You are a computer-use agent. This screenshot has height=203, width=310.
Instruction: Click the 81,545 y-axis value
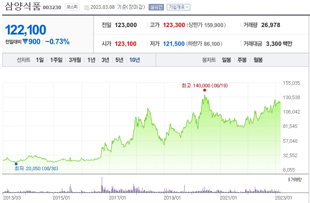click(x=290, y=126)
